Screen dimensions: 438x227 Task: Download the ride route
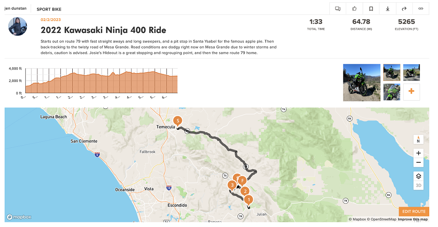[x=388, y=9]
